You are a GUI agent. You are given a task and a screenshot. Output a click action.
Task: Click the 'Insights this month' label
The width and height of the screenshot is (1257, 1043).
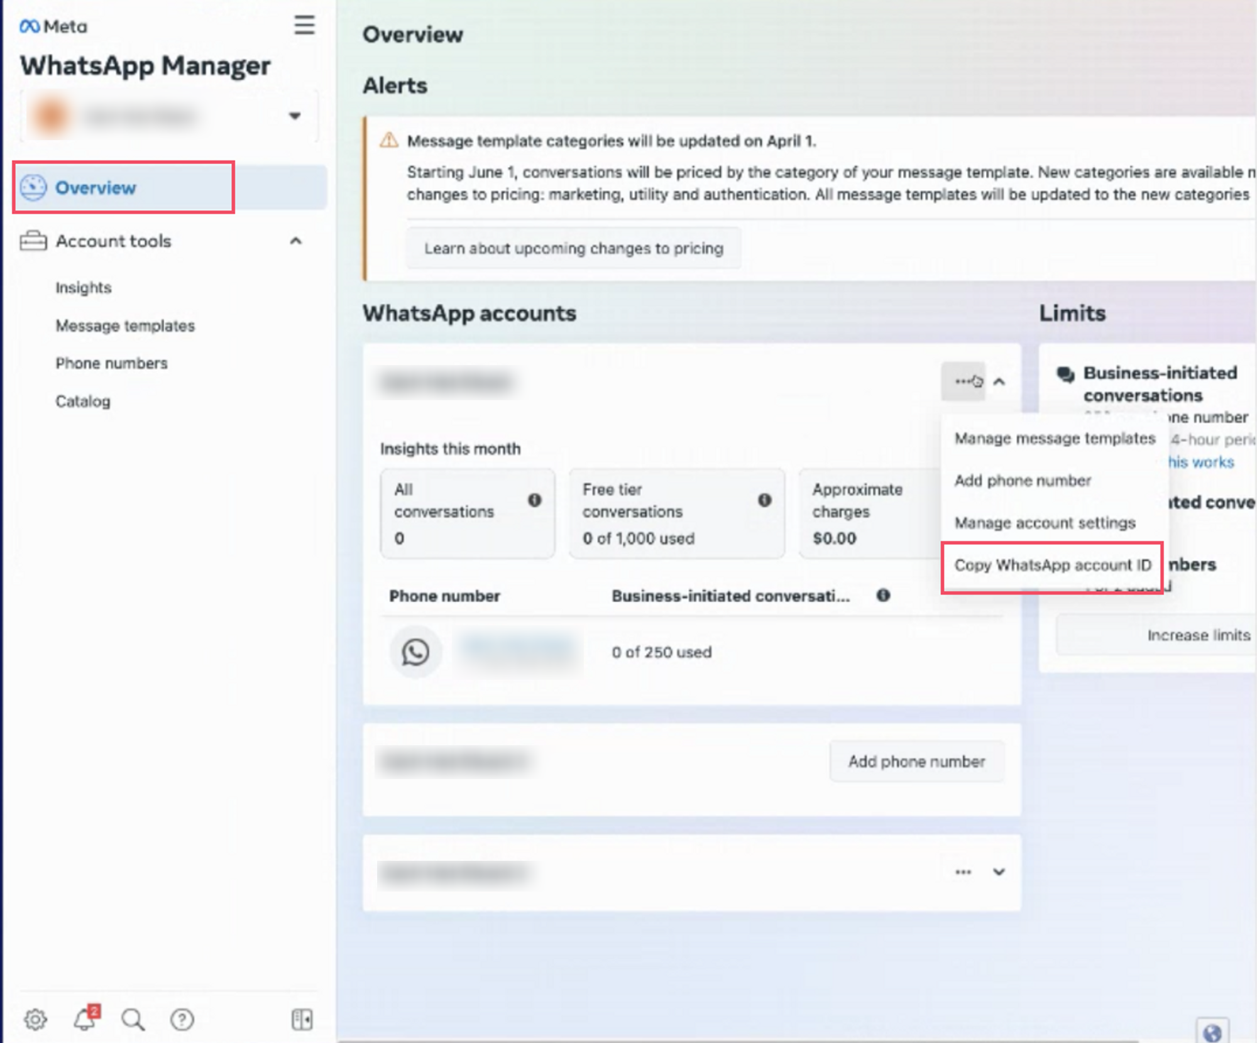[x=451, y=449]
